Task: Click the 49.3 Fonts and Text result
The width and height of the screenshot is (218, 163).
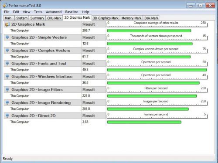Action: [85, 70]
